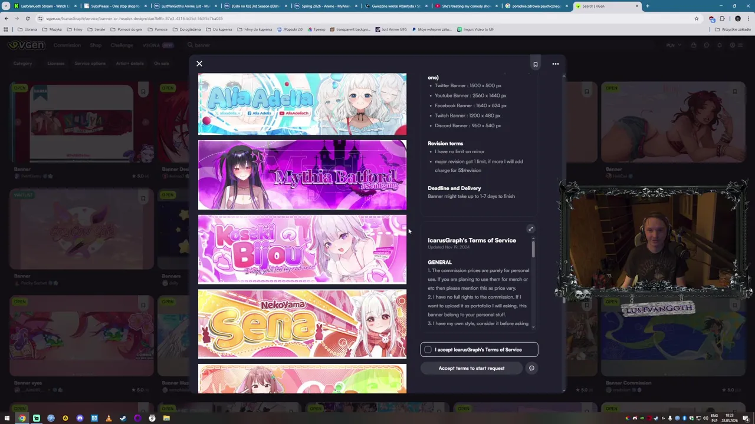Click the VGen logo

click(27, 45)
